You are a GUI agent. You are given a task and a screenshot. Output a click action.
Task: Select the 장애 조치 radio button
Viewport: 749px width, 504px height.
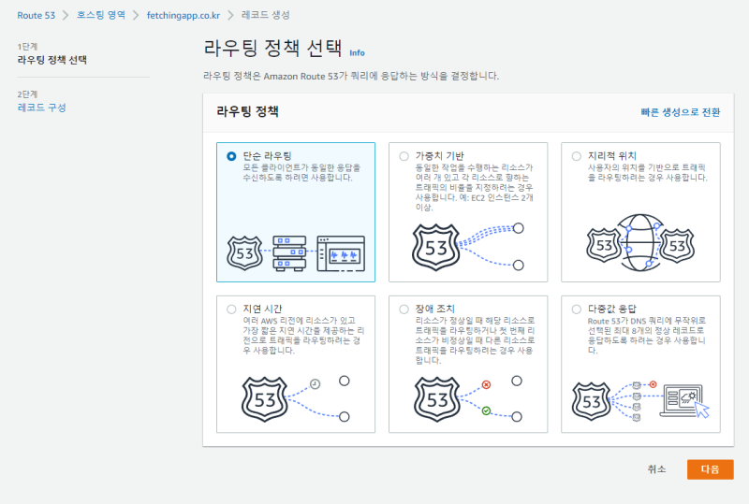404,310
